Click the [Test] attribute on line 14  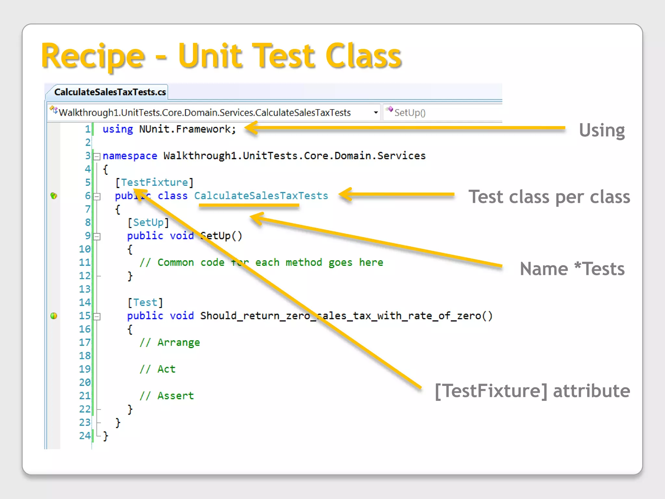click(x=145, y=302)
